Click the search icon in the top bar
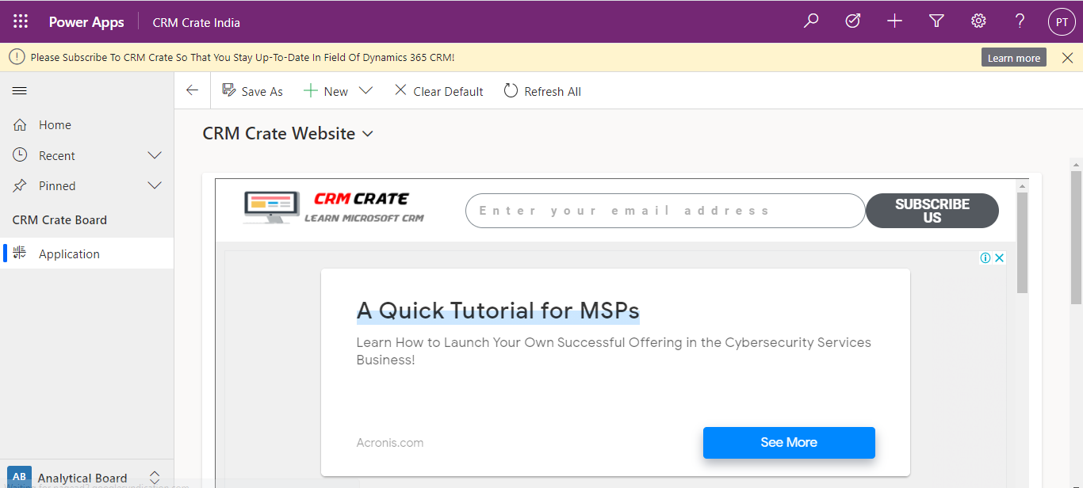 pos(810,21)
